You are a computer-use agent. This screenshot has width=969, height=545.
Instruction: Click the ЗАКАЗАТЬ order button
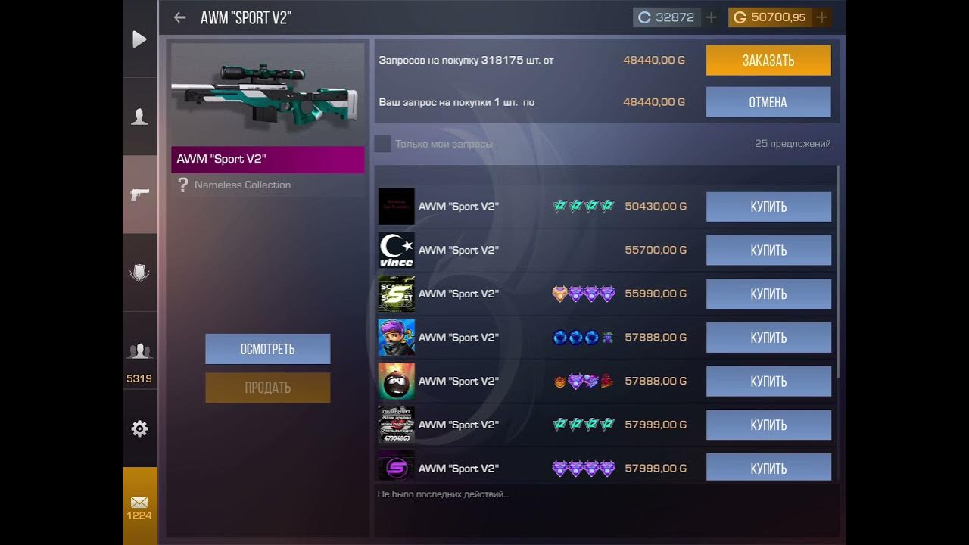point(768,61)
